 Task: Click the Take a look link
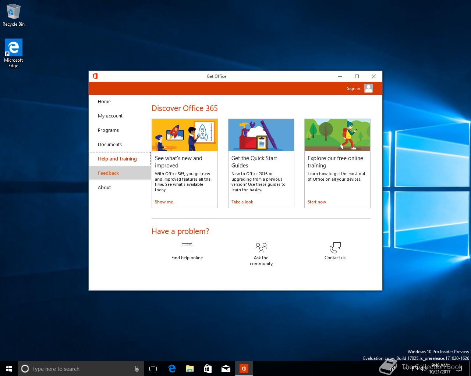pyautogui.click(x=242, y=202)
